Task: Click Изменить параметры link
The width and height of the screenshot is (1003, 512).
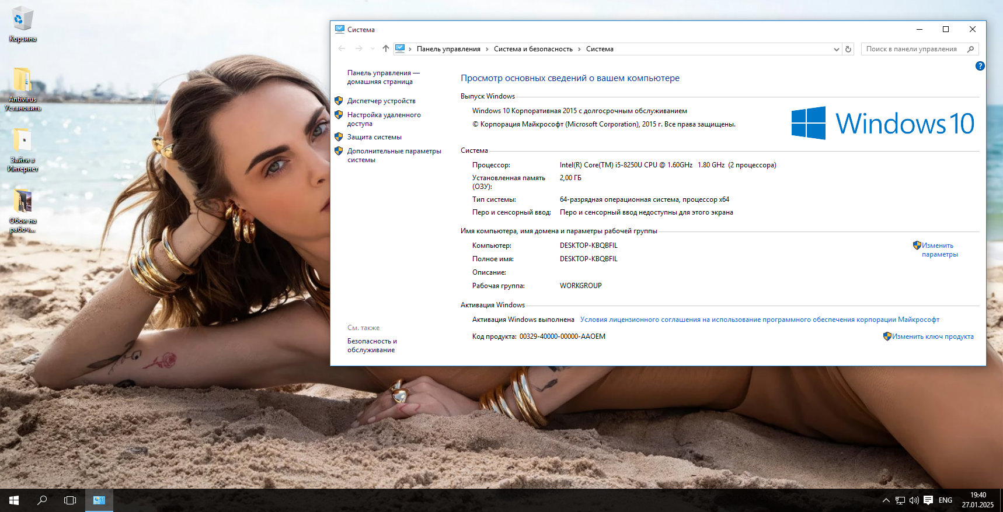Action: point(939,250)
